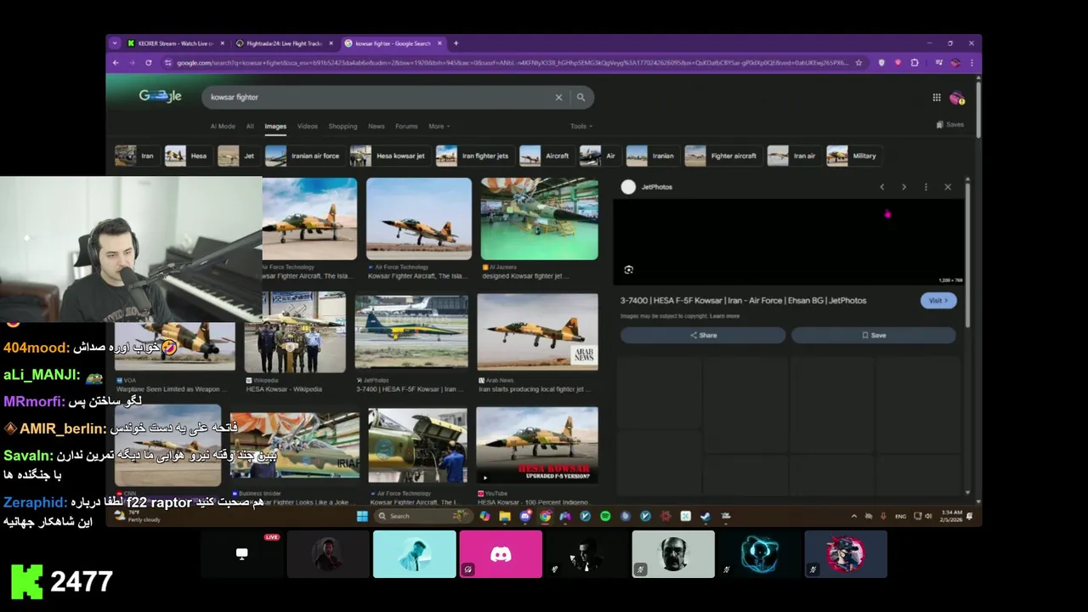Screen dimensions: 1088x612
Task: Show previous image in preview panel
Action: (x=881, y=187)
